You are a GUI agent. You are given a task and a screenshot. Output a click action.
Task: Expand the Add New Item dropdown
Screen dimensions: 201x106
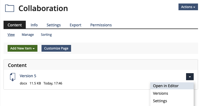[x=23, y=48]
